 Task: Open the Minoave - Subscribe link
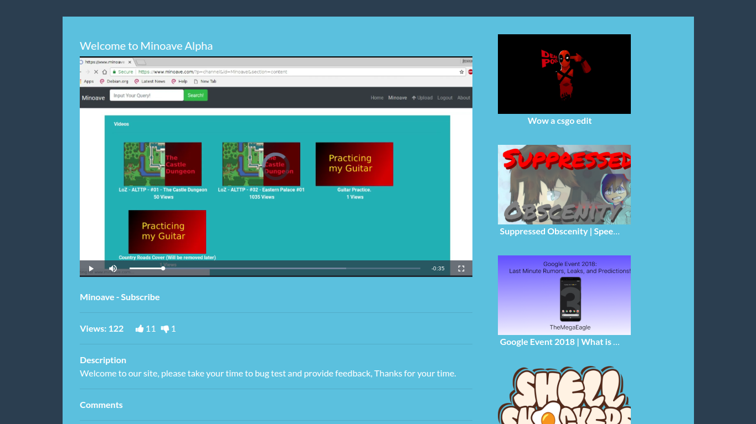pos(120,297)
